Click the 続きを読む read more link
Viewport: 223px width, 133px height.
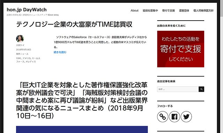(60, 52)
